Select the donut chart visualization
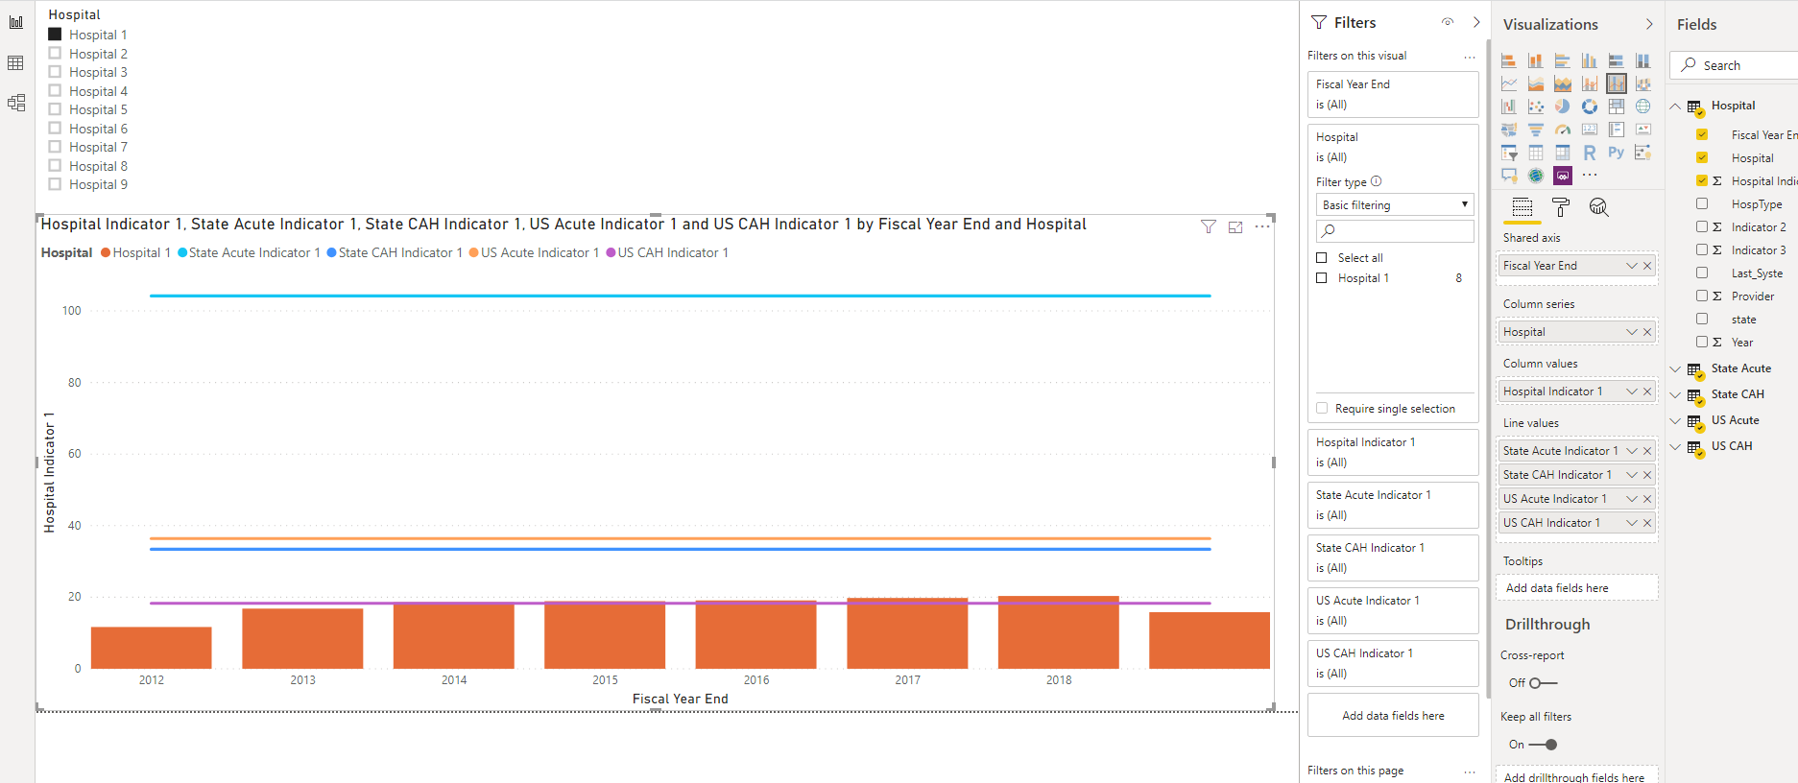Viewport: 1798px width, 783px height. [x=1590, y=107]
